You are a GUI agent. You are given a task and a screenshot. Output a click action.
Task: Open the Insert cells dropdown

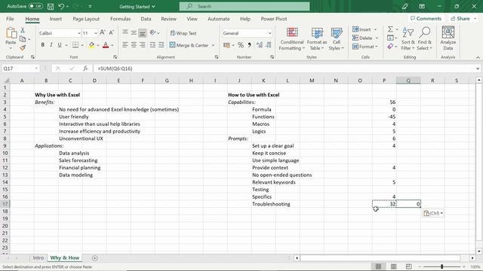coord(376,29)
